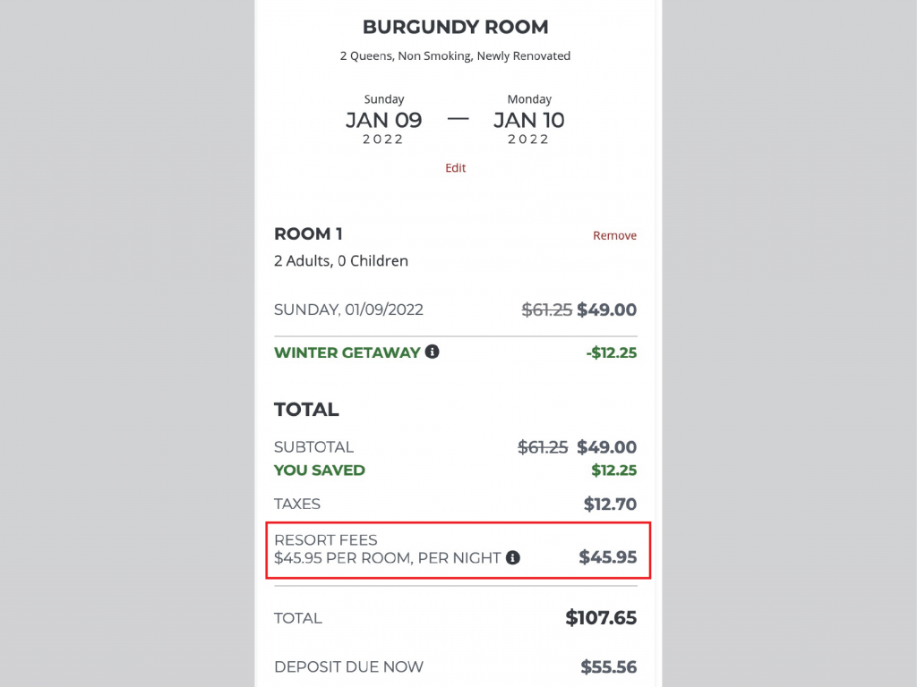Select the JAN 10 check-out date
This screenshot has height=687, width=917.
point(528,120)
